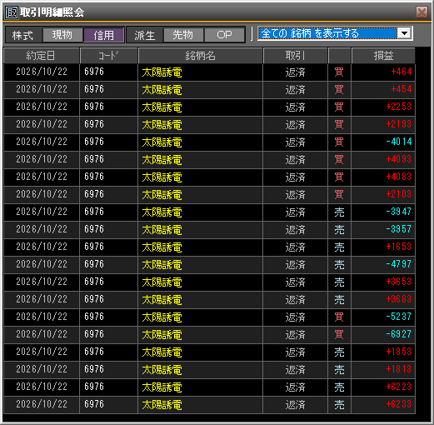Click code 6976 in the -6927 row
Viewport: 434px width, 425px height.
coord(94,334)
